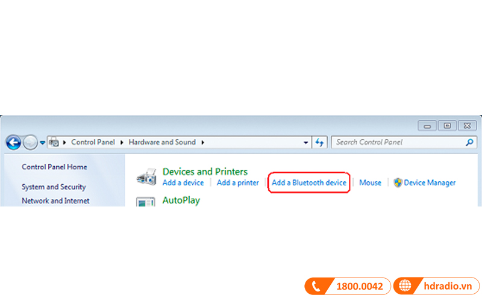The width and height of the screenshot is (482, 301).
Task: Open the Add a printer link
Action: click(x=237, y=182)
